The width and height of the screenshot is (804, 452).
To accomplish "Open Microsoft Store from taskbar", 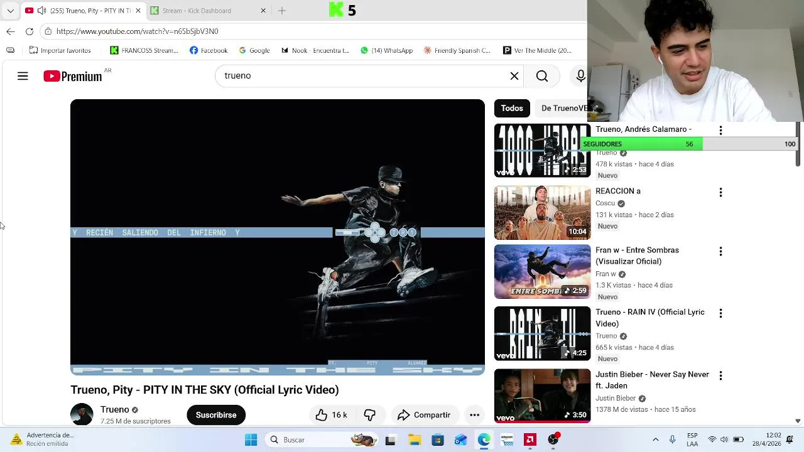I will point(438,440).
